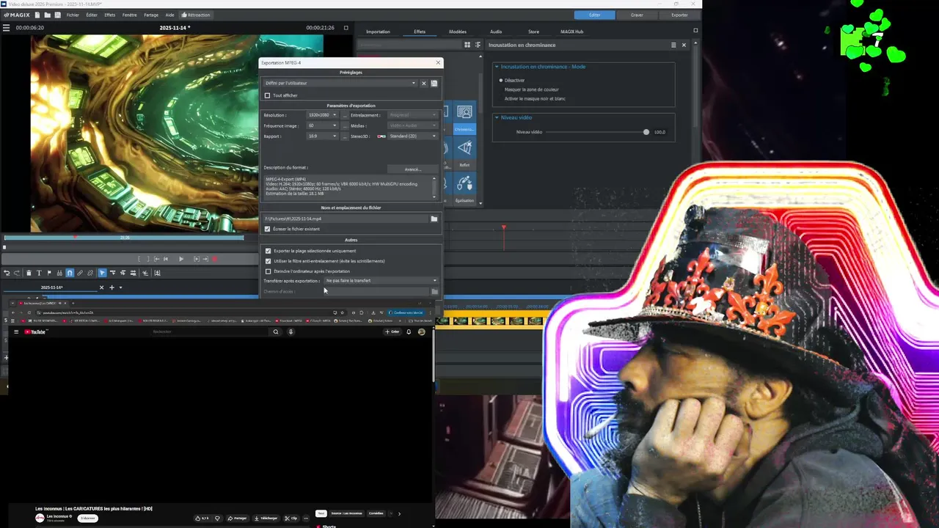Open the Rapport 16:9 dropdown
Screen dimensions: 939x528
coord(322,136)
